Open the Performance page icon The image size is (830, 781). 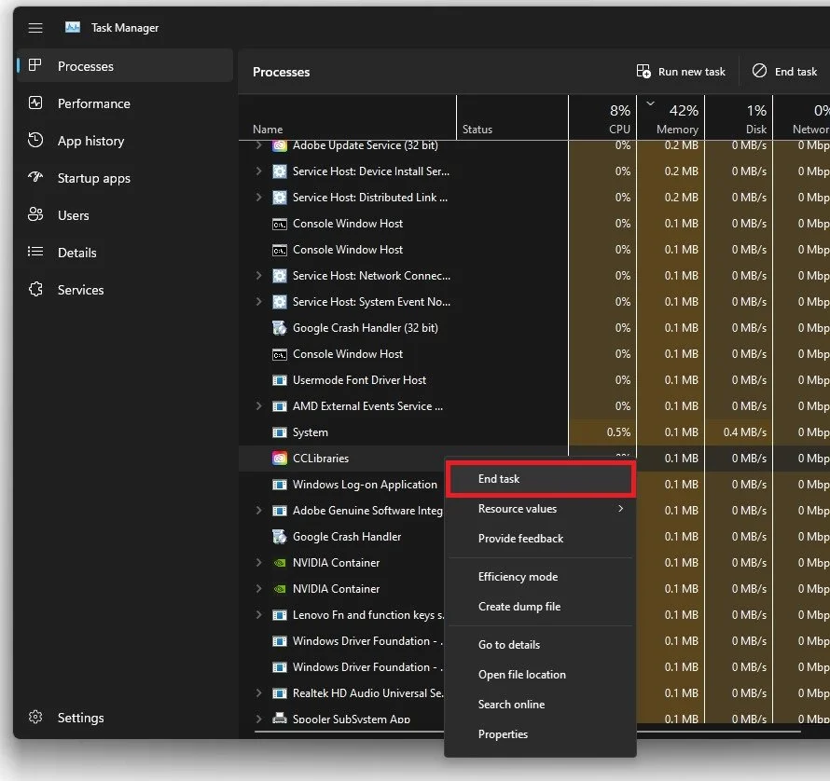[x=35, y=103]
